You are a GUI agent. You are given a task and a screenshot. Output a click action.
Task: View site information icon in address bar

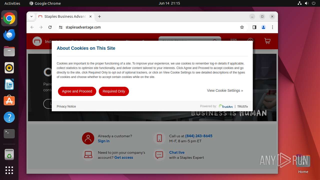[61, 27]
